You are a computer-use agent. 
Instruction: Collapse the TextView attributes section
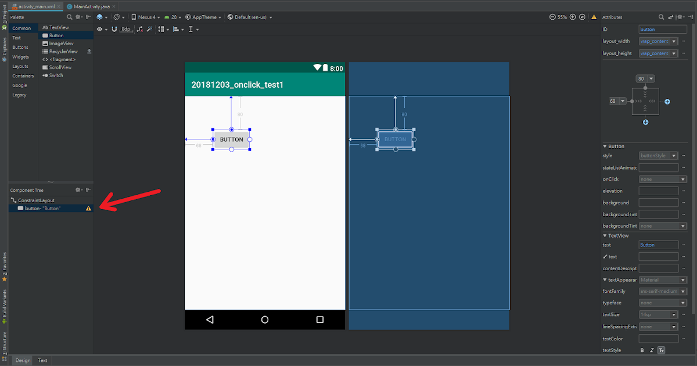605,235
